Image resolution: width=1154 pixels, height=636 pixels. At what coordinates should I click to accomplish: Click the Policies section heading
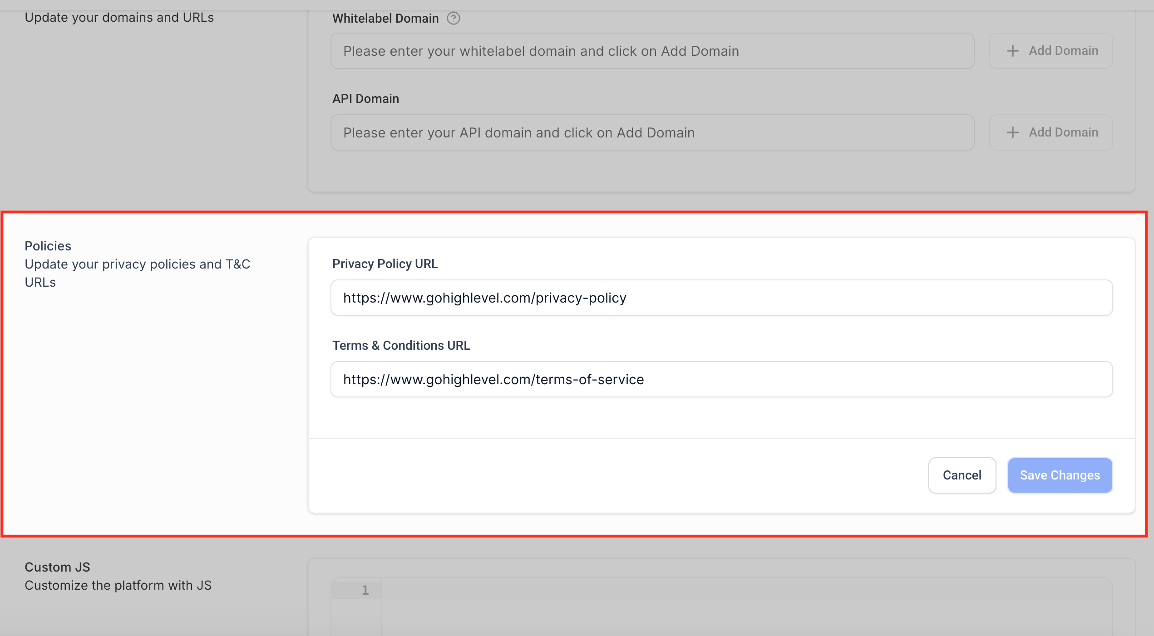[48, 245]
